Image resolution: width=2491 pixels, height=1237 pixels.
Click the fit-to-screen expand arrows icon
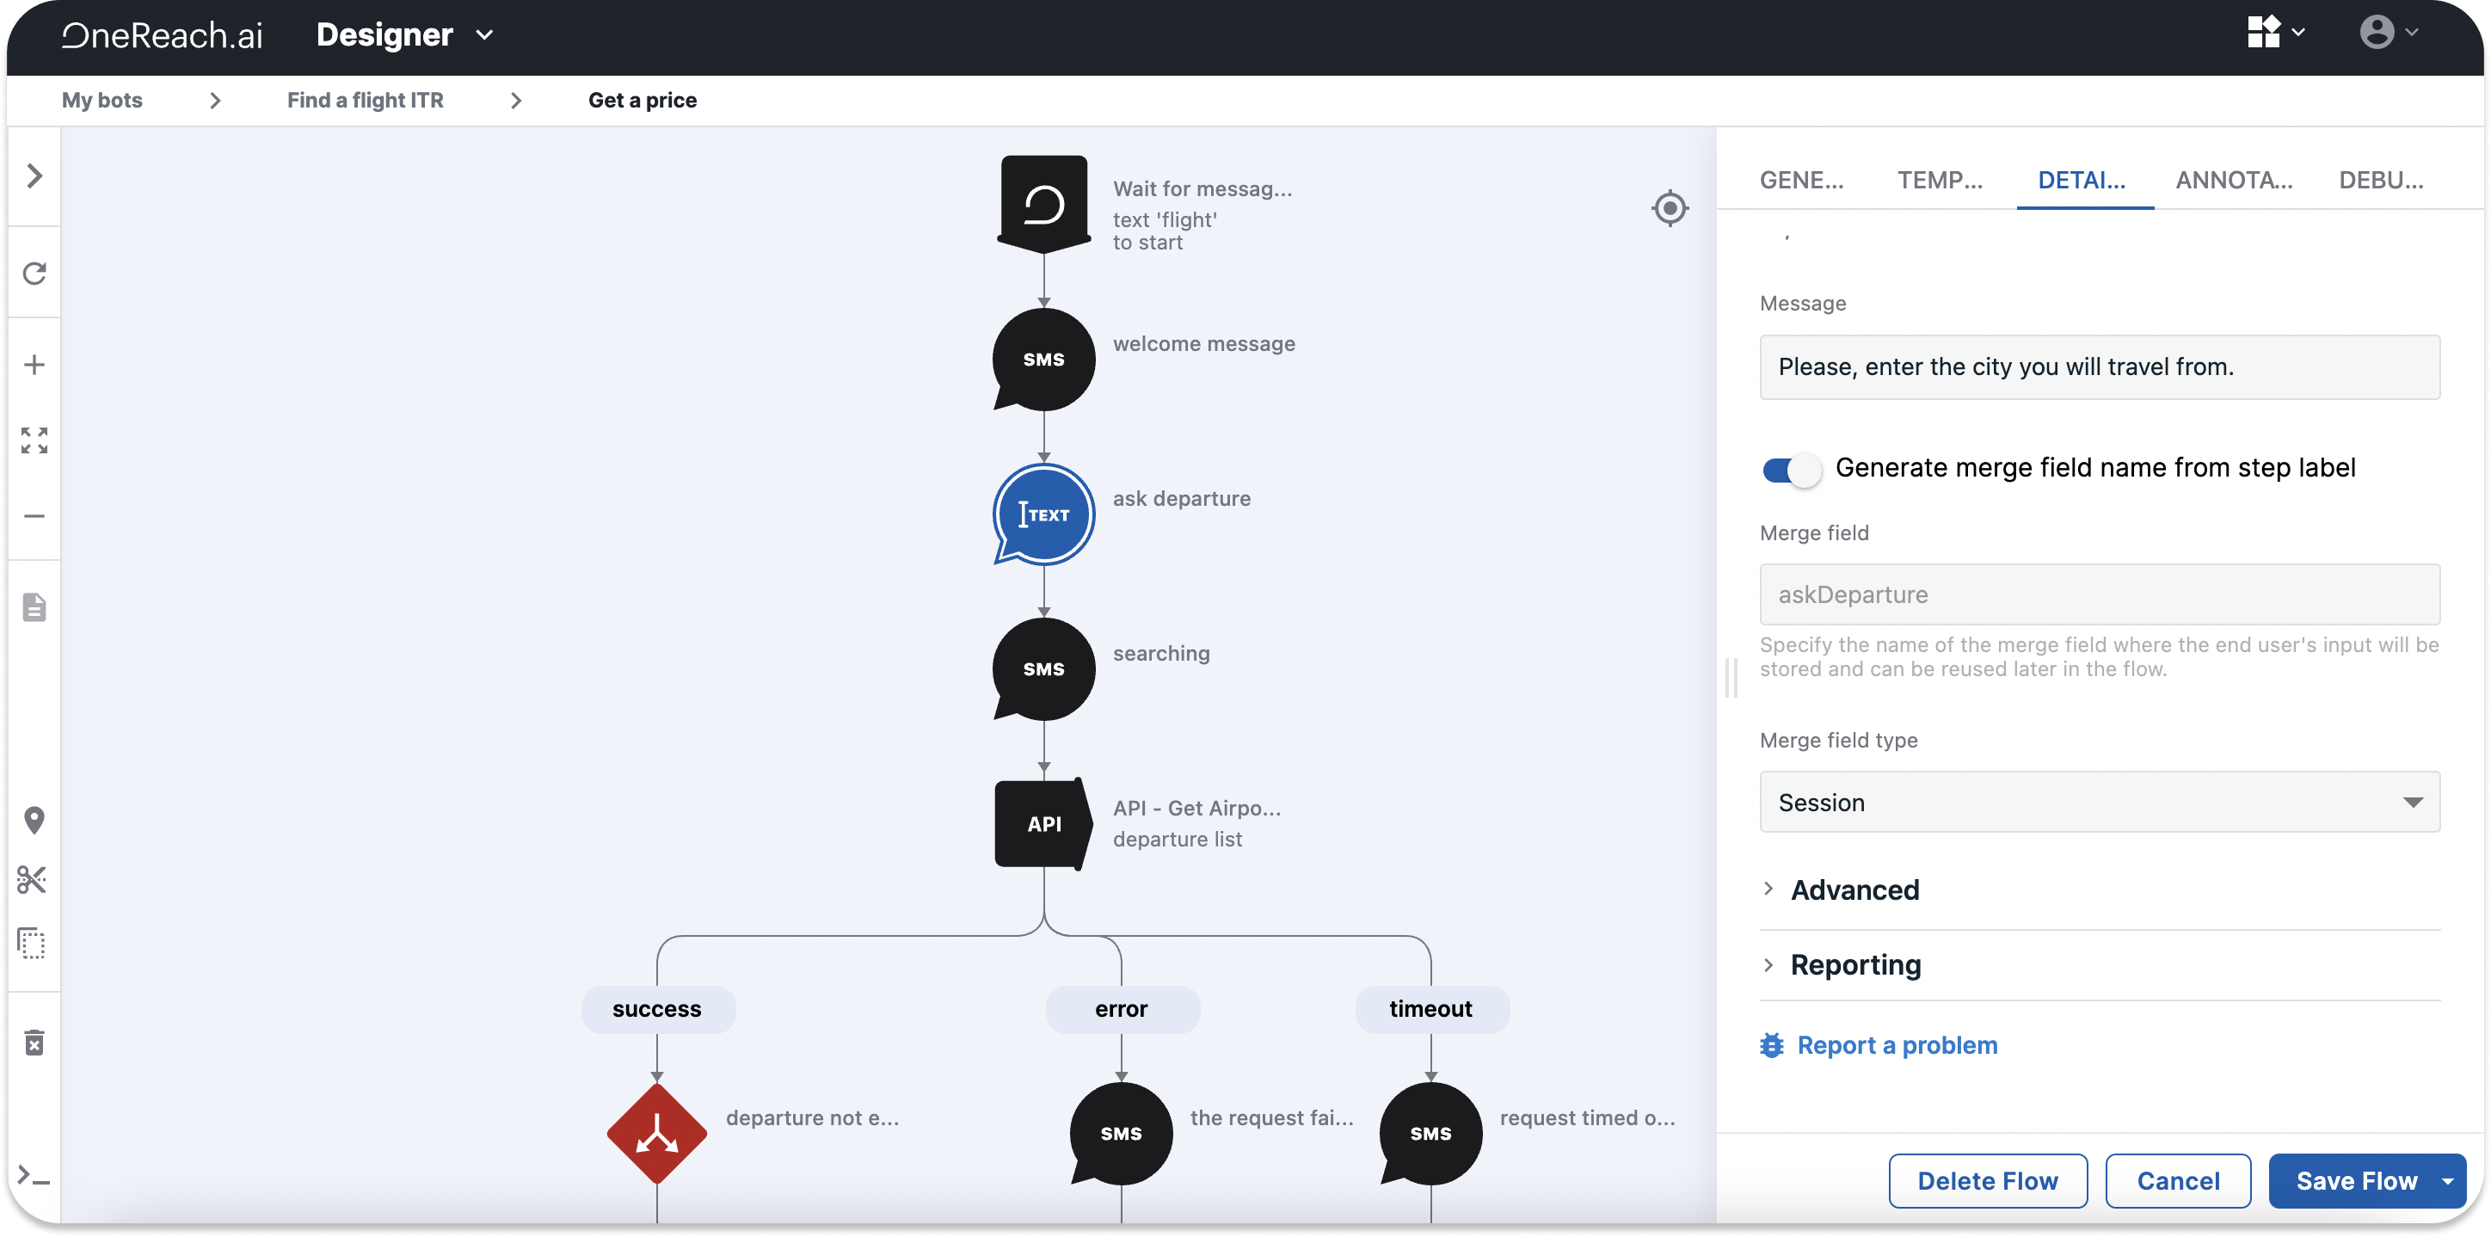tap(34, 440)
